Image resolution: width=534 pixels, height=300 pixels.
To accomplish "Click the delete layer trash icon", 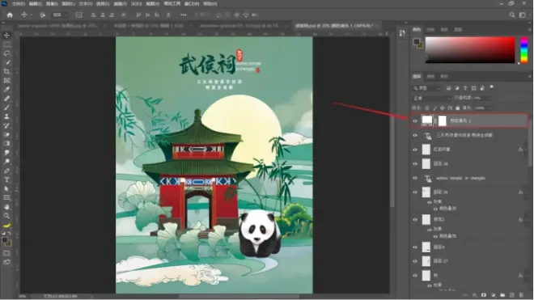I will (521, 295).
